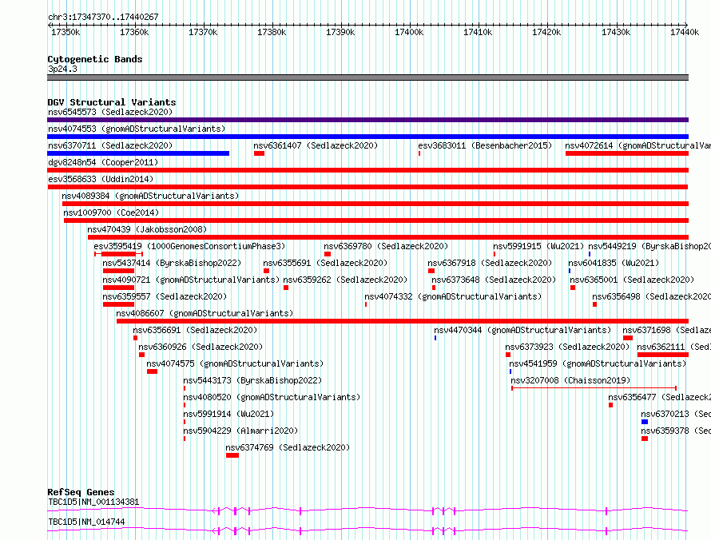Open the nsv4090721 gnomAD variant label

point(191,280)
